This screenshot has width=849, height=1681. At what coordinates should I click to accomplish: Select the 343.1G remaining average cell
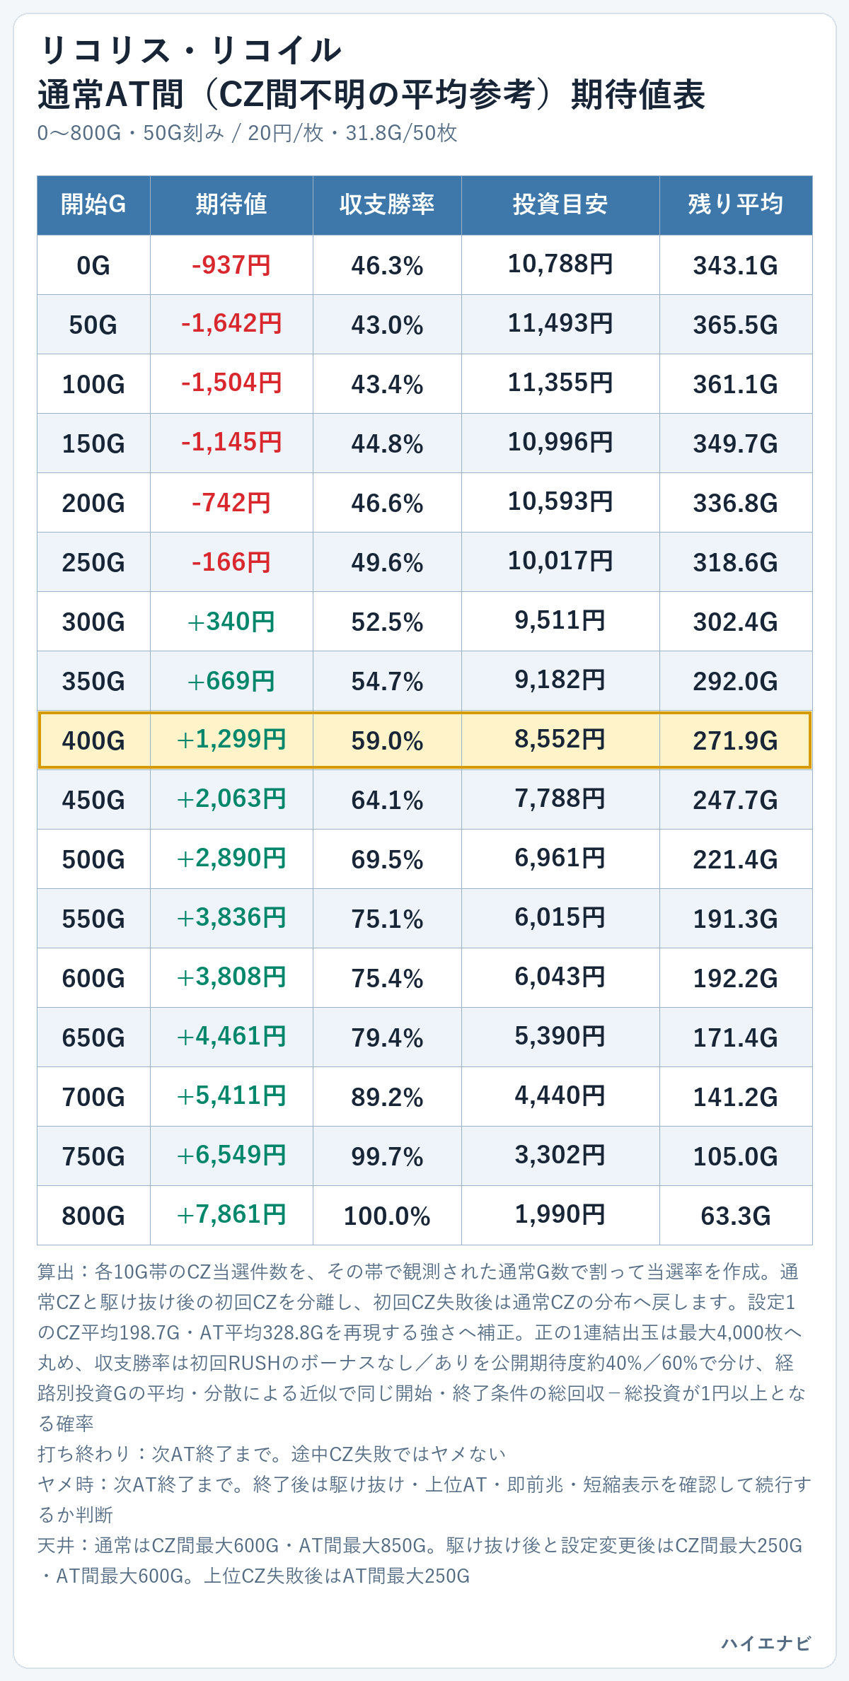coord(736,265)
